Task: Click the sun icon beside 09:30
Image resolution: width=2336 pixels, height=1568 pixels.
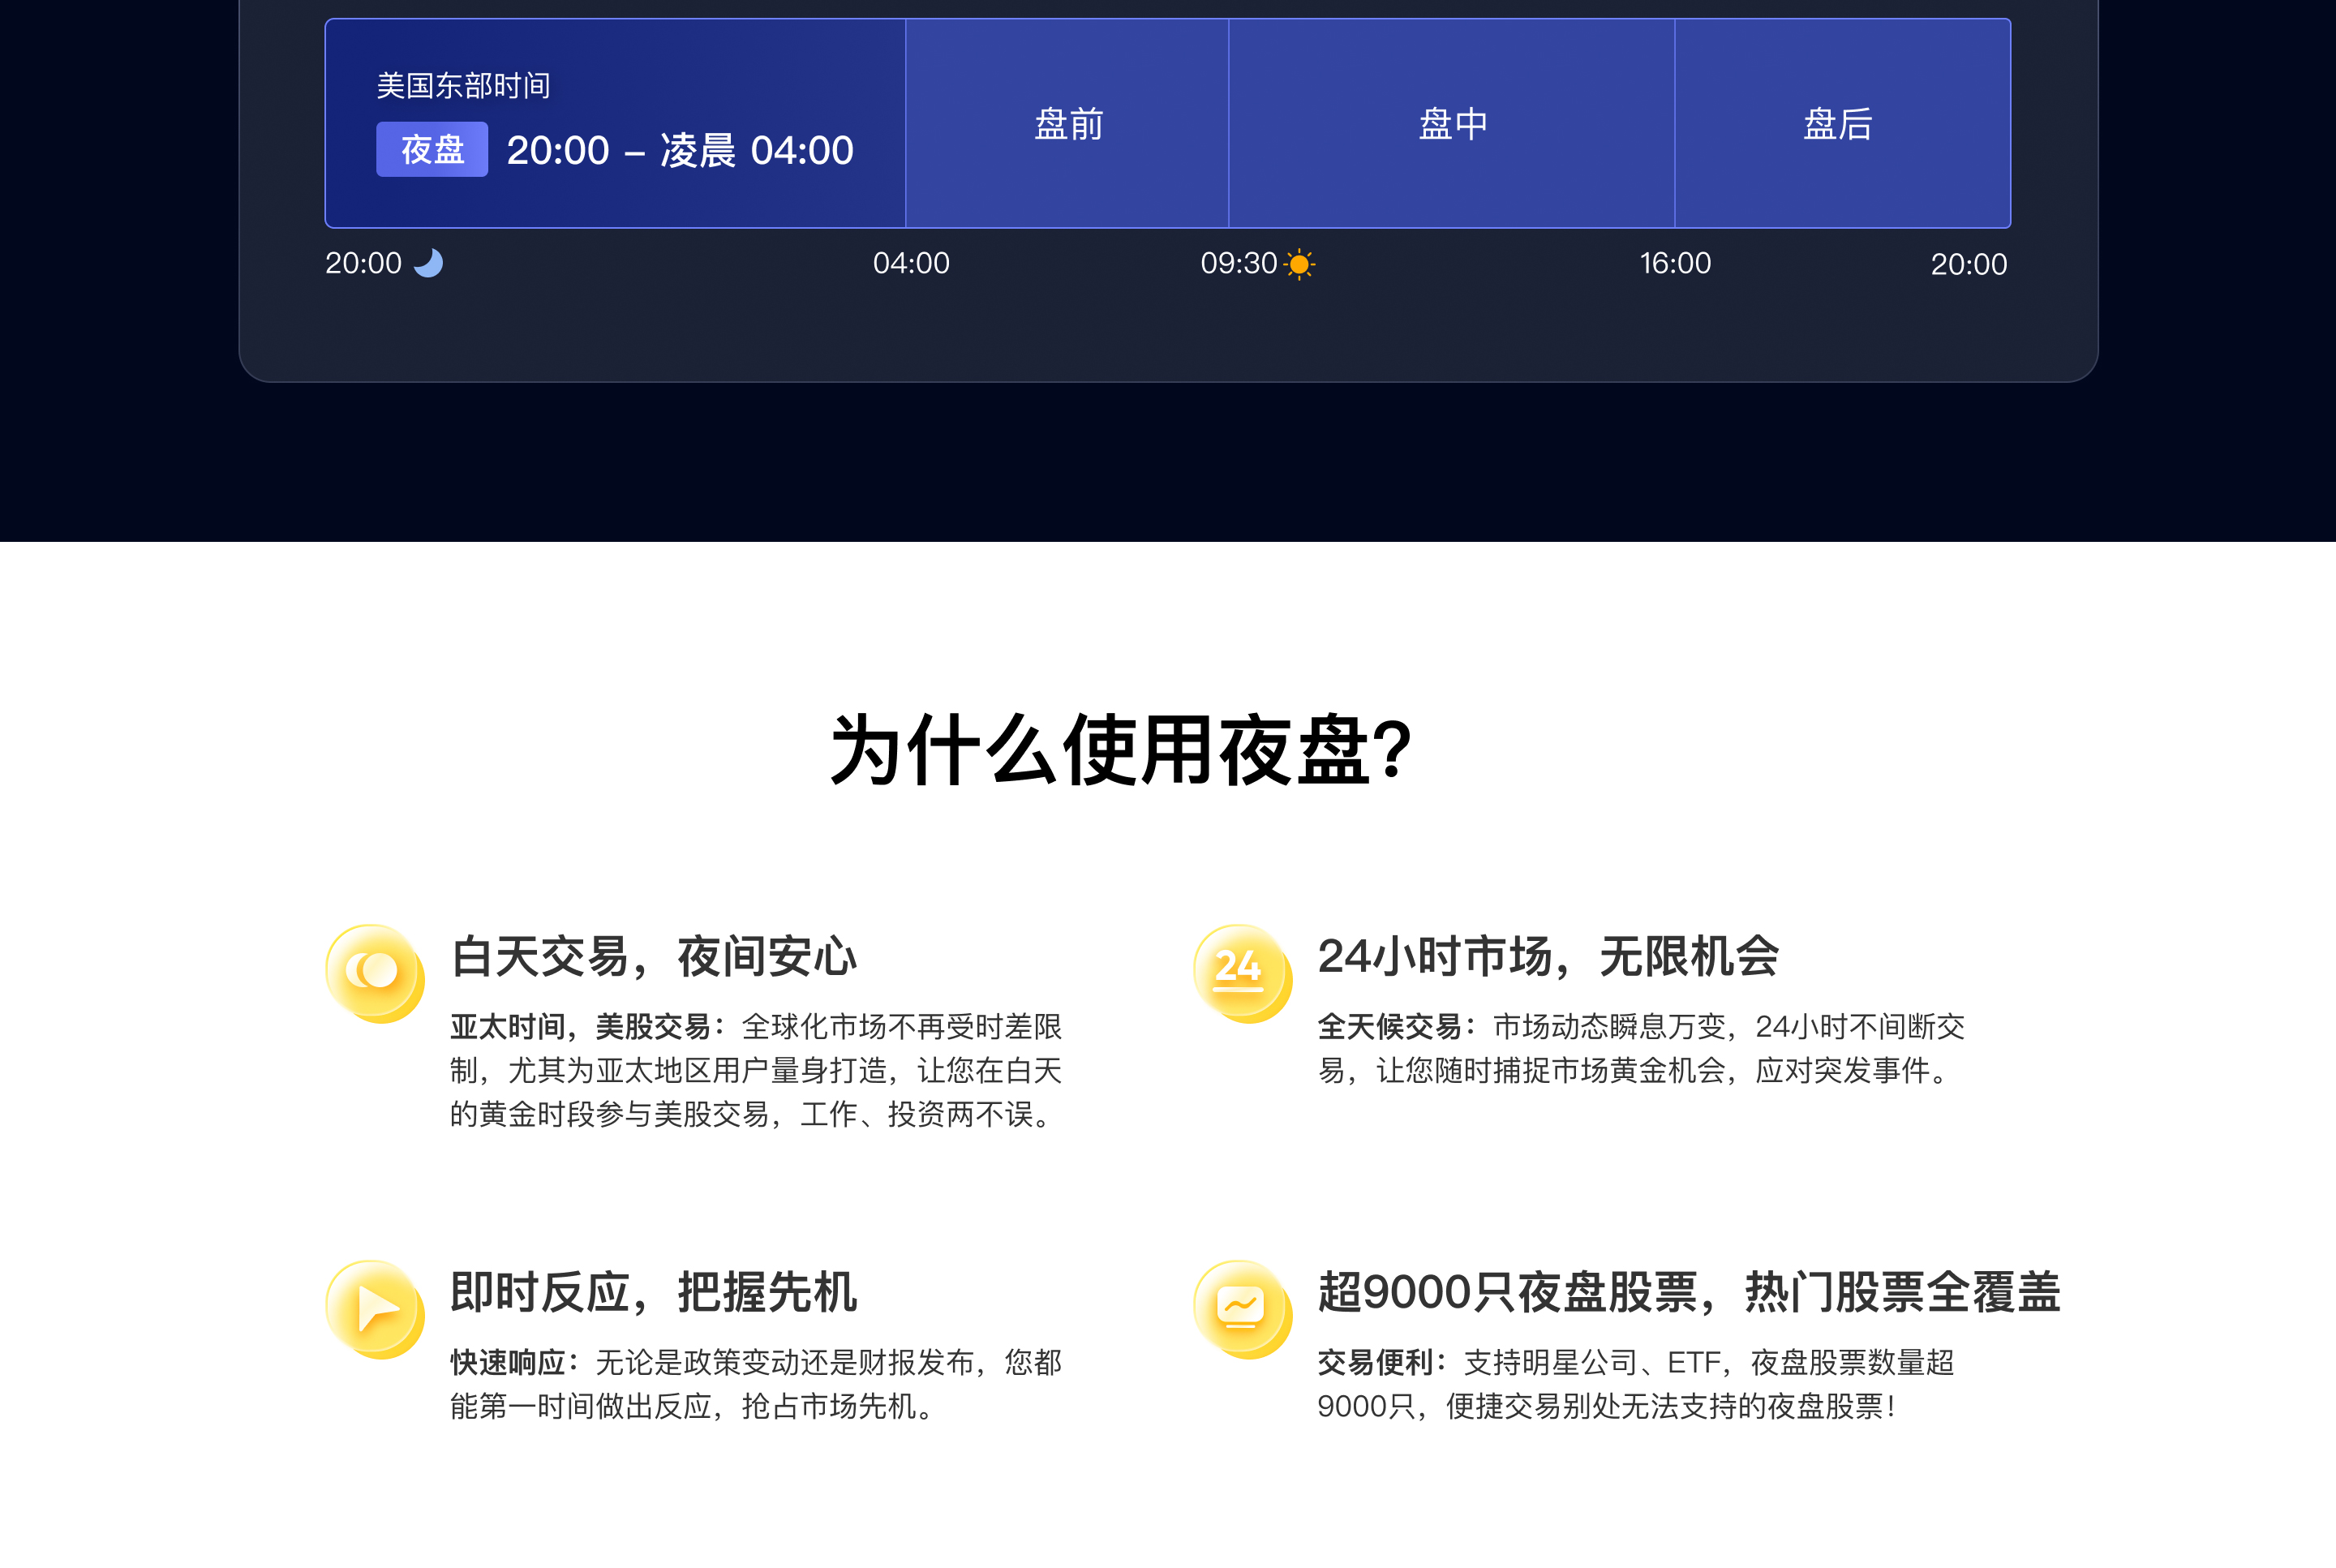Action: pos(1299,264)
